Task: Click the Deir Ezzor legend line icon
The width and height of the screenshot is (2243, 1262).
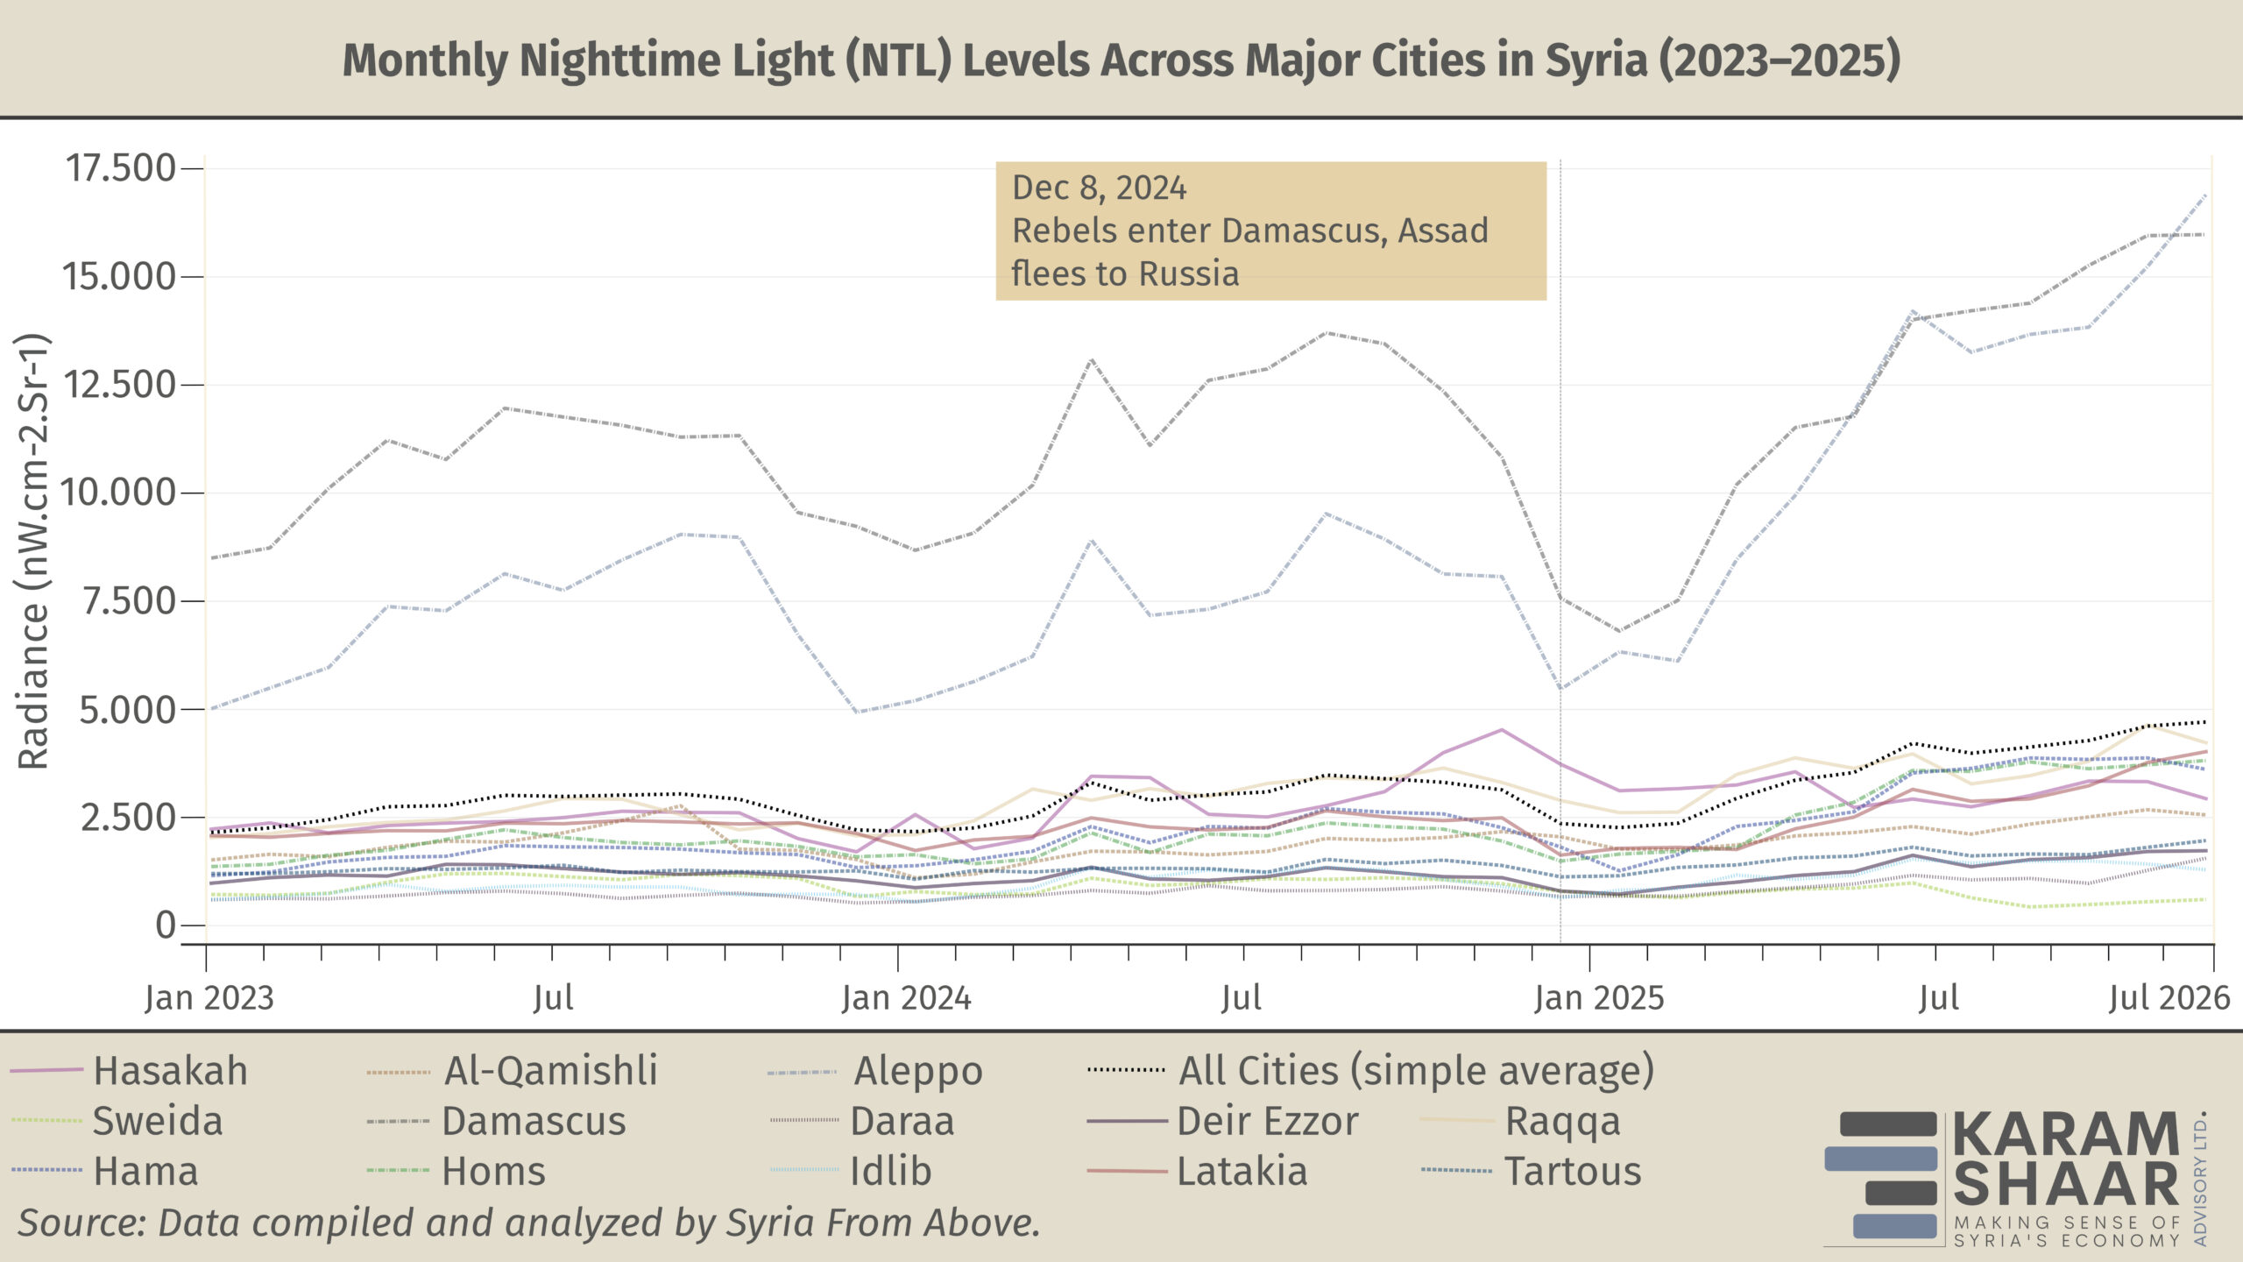Action: point(1126,1121)
